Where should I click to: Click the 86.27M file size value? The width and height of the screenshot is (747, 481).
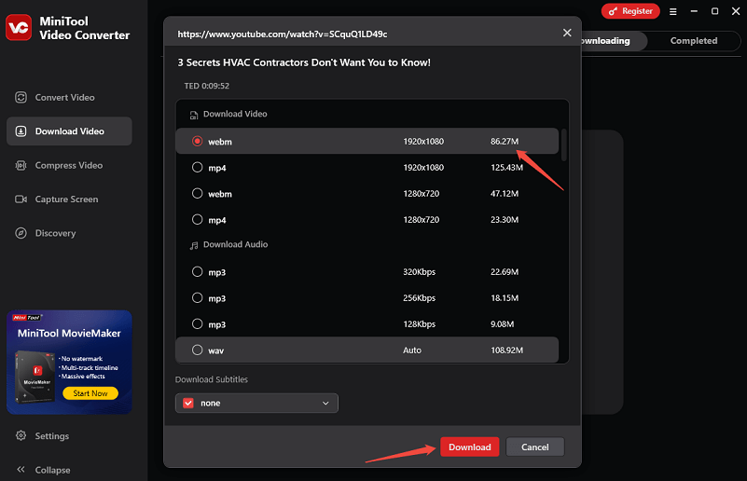[504, 142]
